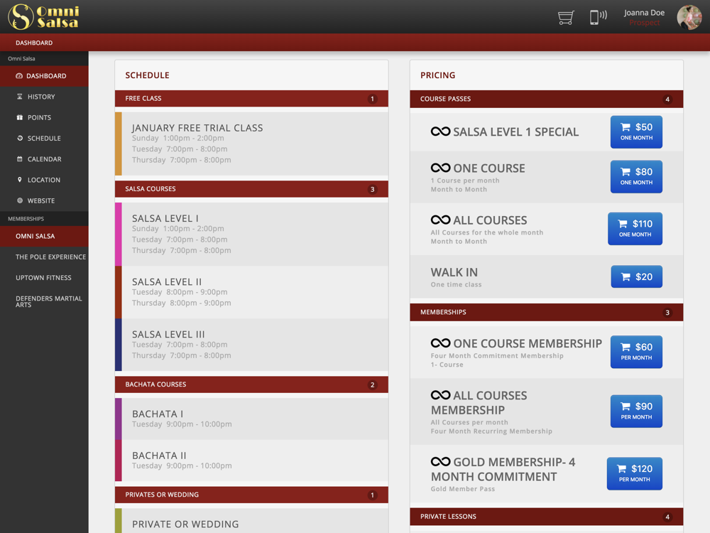
Task: Click the Walk In pricing title
Action: pos(454,272)
